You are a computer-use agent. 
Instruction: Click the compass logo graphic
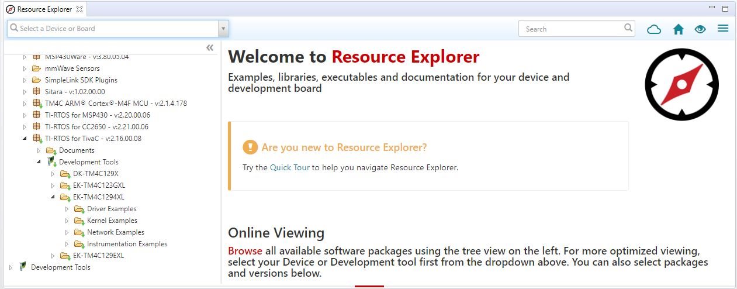click(x=681, y=84)
